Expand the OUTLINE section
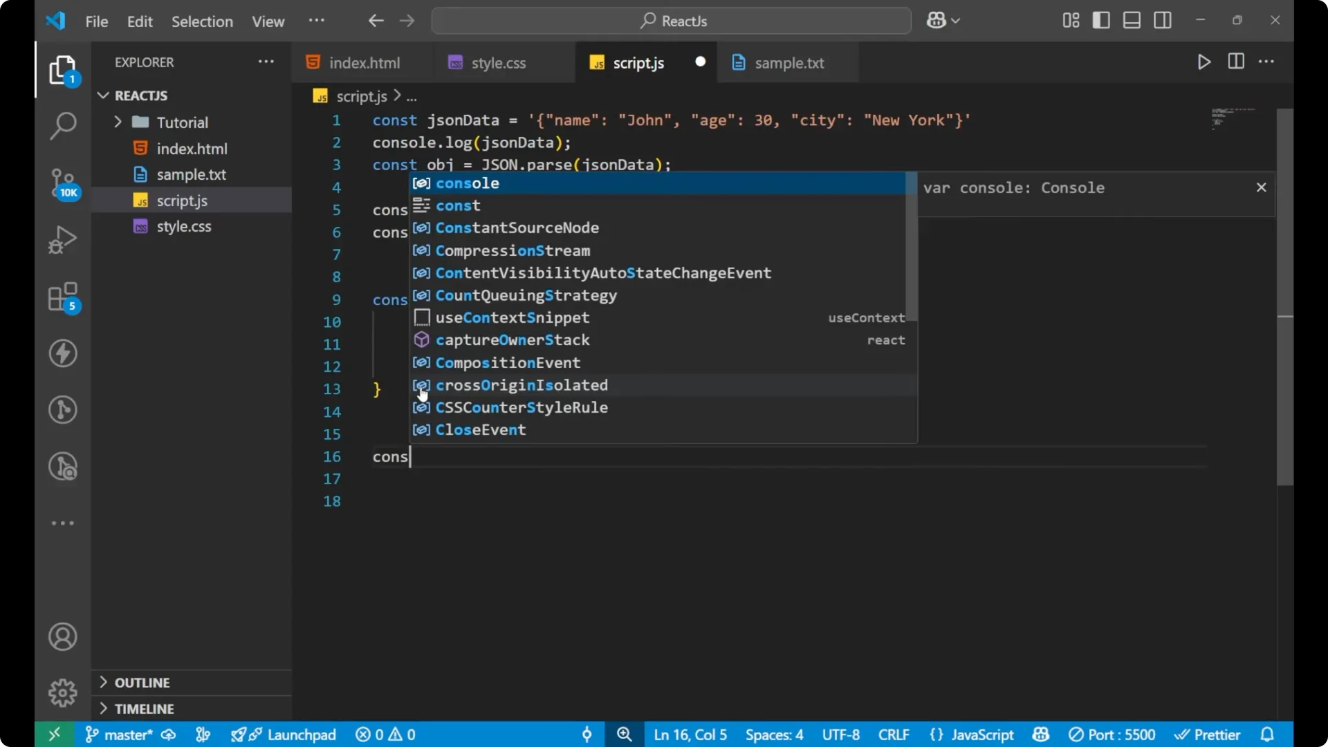 tap(142, 682)
